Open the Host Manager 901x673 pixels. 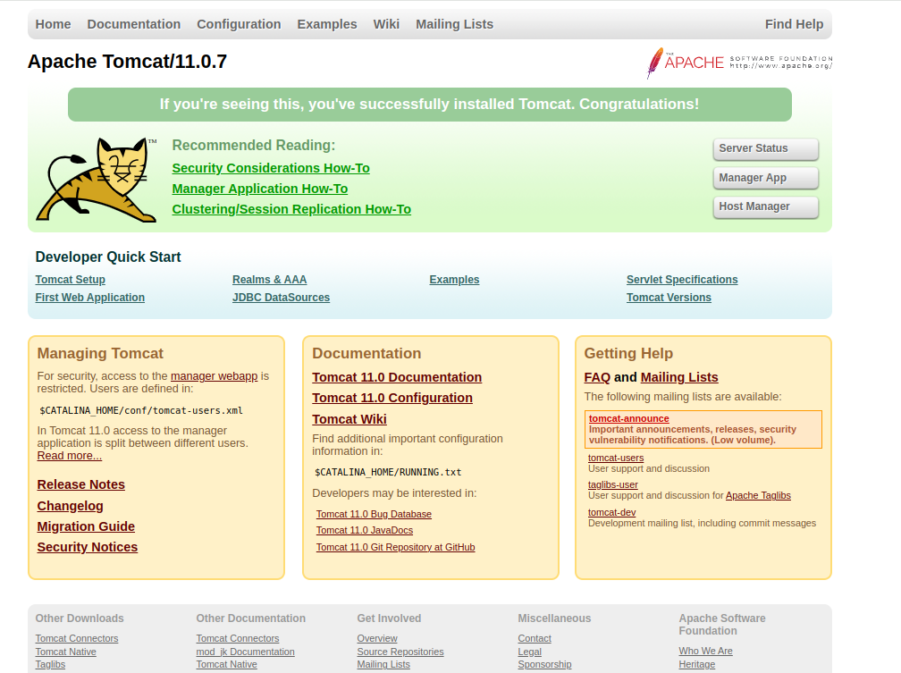765,206
